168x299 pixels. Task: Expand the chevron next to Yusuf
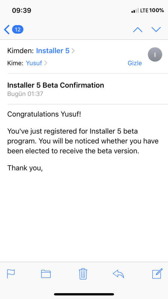46,63
